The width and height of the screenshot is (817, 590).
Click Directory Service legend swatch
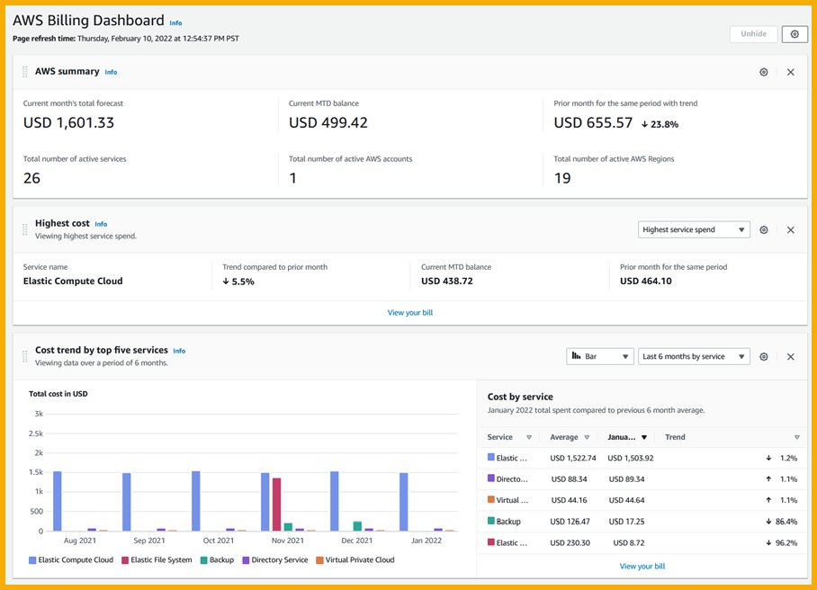point(246,560)
